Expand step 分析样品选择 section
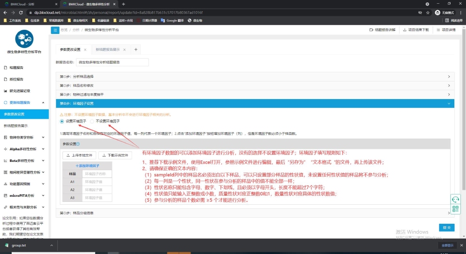The height and width of the screenshot is (254, 466). tap(254, 76)
